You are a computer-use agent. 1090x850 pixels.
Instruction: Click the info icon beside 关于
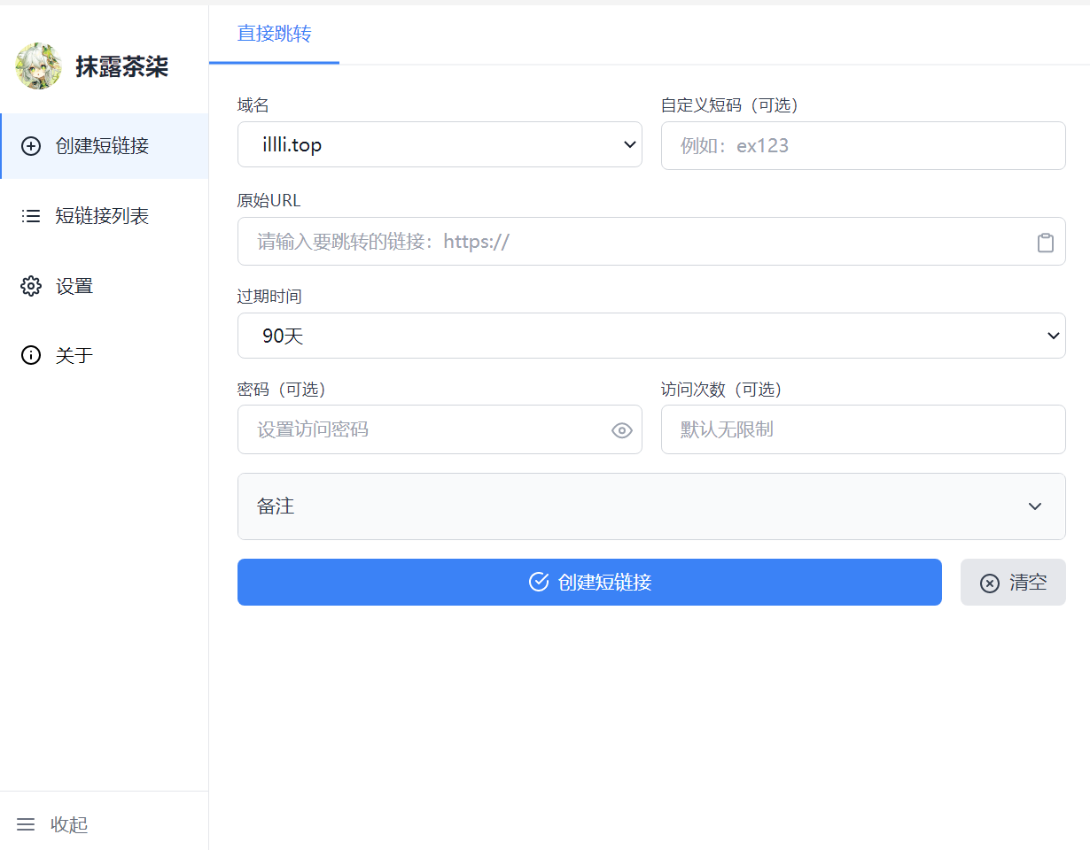[31, 356]
